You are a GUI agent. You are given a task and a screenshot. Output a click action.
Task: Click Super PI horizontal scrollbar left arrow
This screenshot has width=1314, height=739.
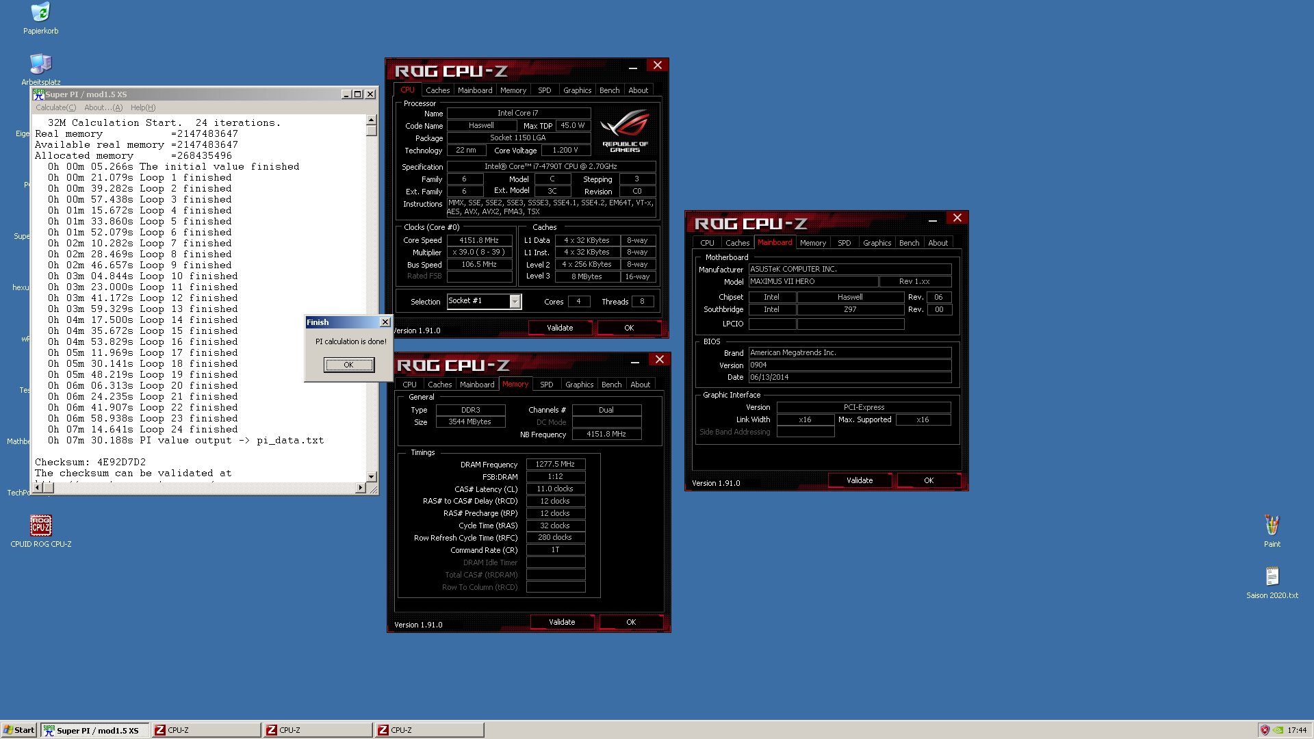click(x=38, y=488)
